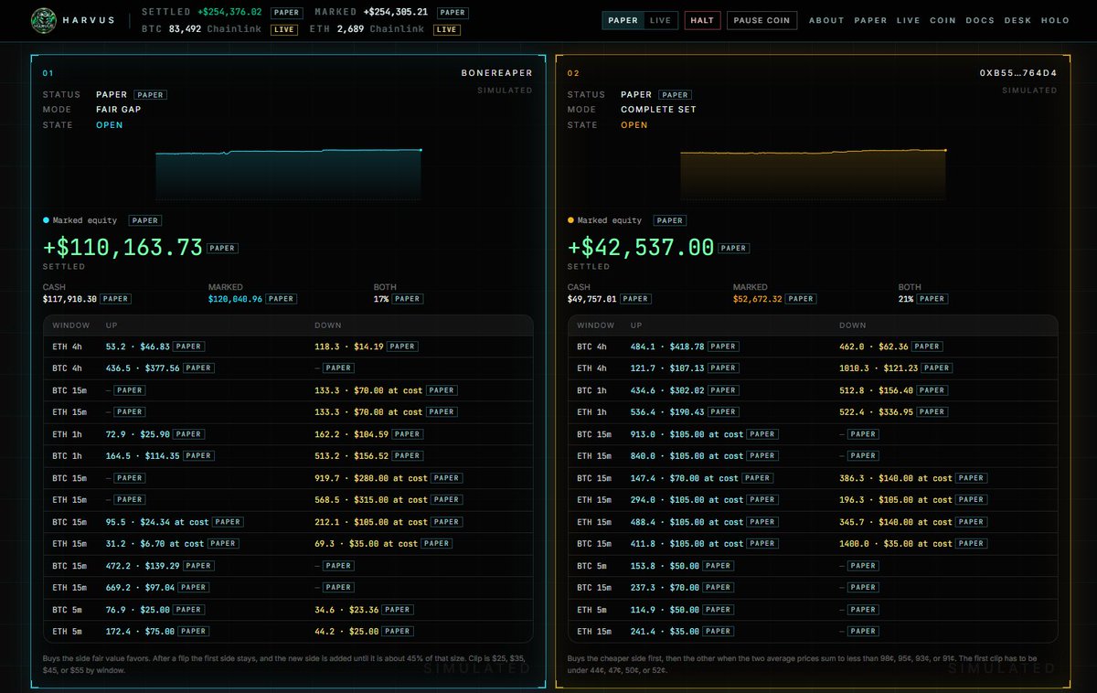
Task: Hit the HALT button
Action: pos(702,20)
